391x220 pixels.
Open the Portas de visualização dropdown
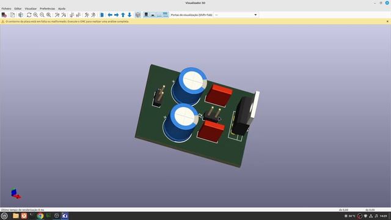coord(236,15)
